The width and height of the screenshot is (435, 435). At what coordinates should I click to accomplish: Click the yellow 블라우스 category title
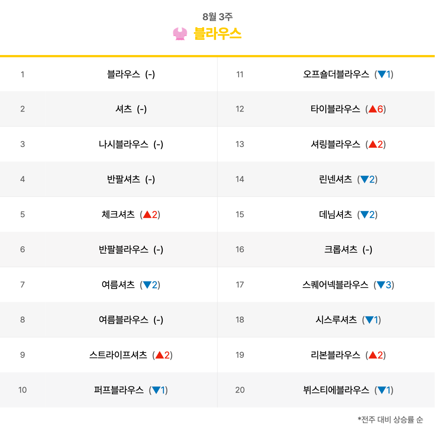217,33
